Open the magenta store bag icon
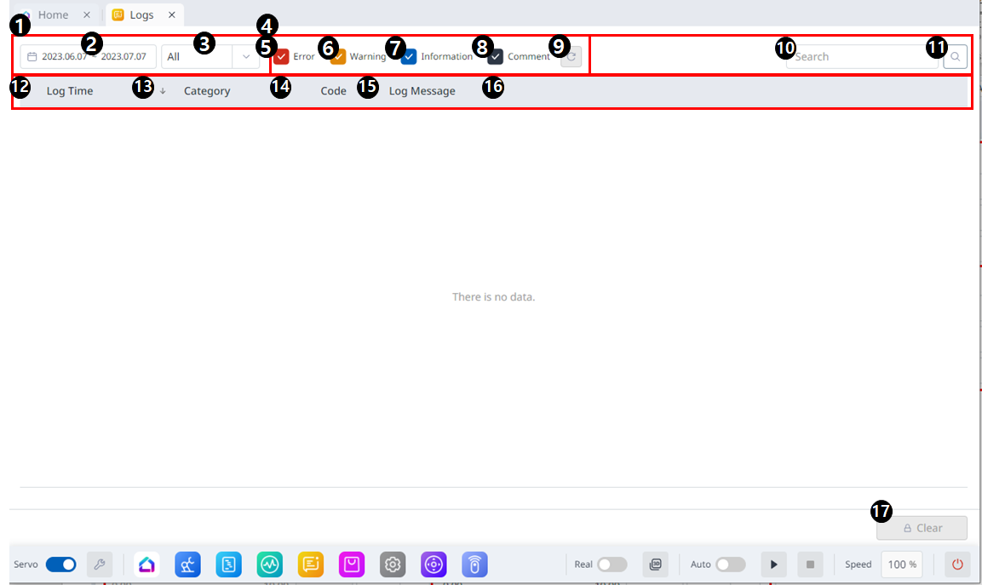Screen dimensions: 982x585 351,564
